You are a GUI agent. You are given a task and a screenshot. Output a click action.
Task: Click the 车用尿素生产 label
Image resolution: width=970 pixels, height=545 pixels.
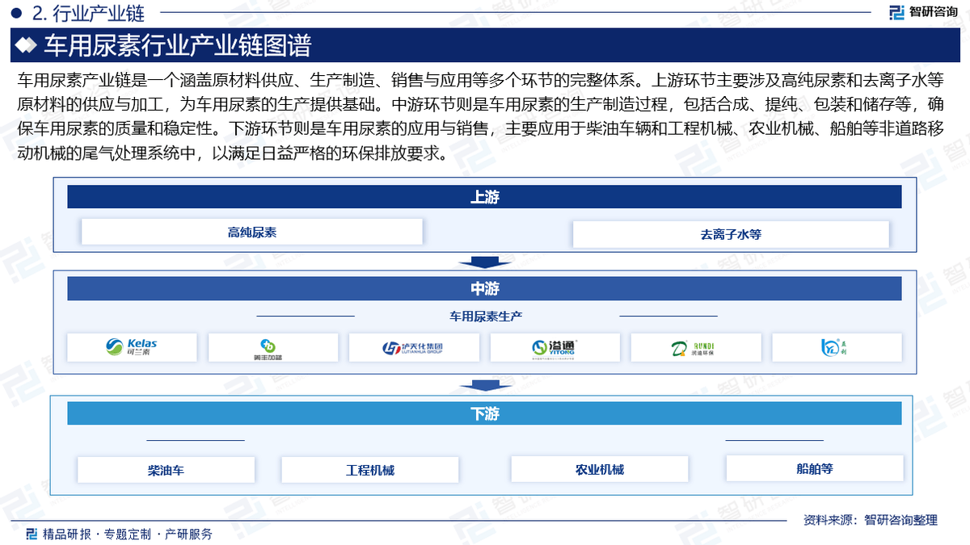(x=486, y=316)
